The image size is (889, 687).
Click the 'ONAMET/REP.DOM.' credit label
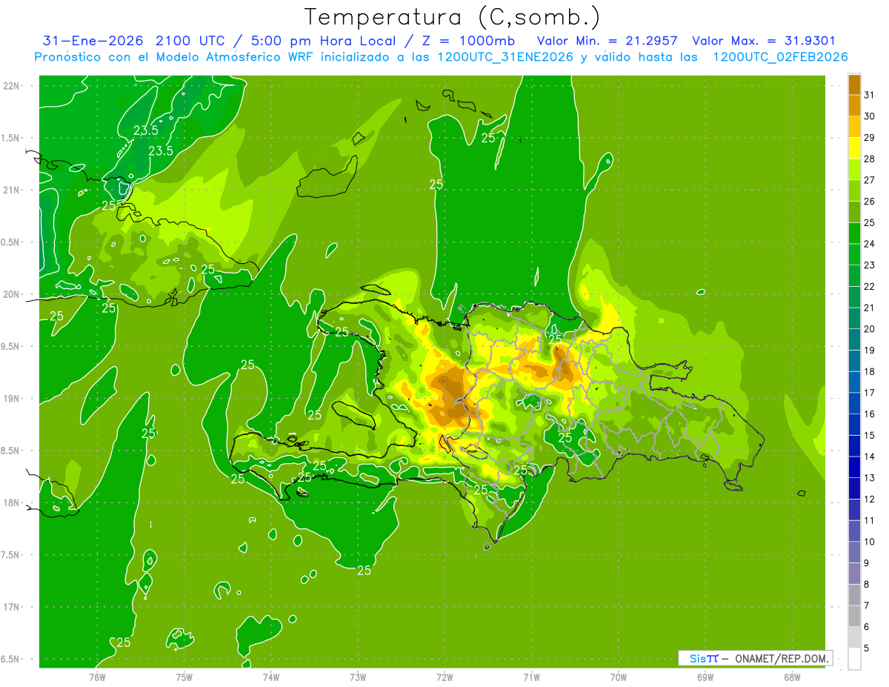tap(781, 658)
